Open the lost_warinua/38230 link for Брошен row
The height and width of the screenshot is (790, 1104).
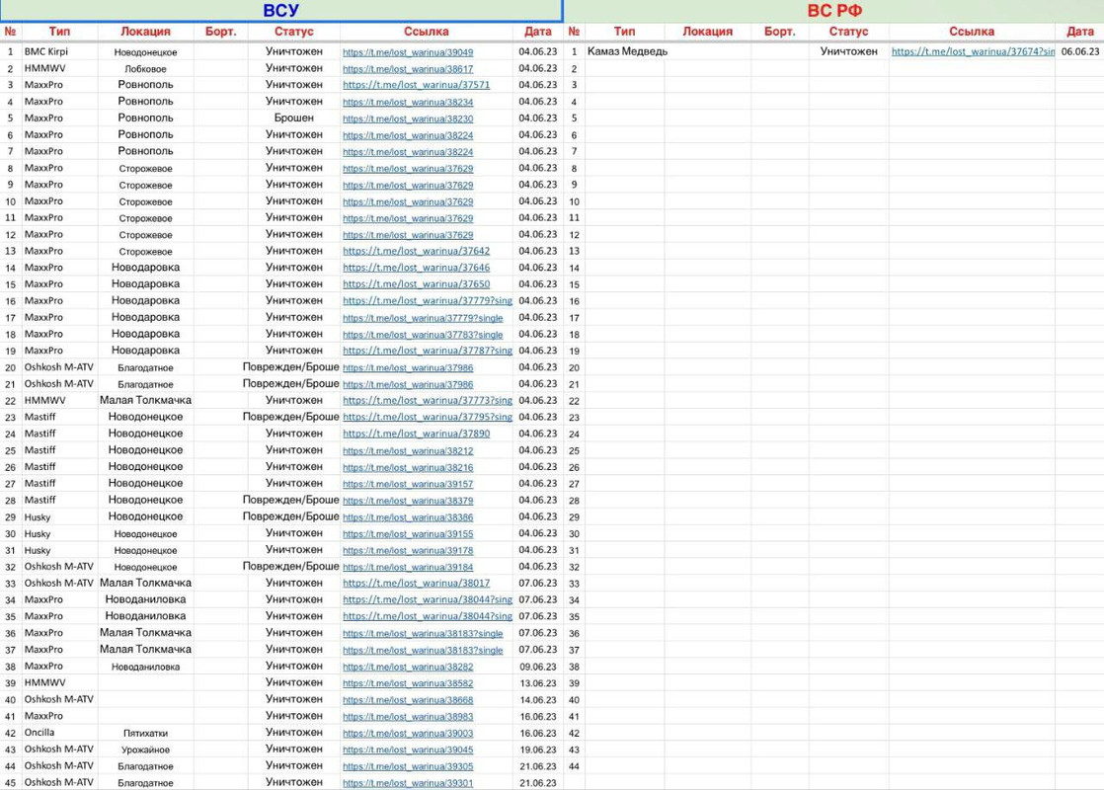pos(408,118)
